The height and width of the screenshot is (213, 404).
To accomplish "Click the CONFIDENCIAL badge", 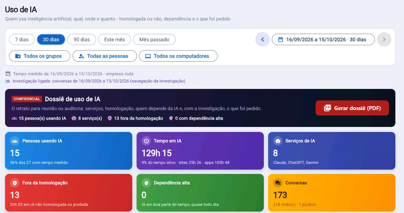I will pyautogui.click(x=27, y=99).
